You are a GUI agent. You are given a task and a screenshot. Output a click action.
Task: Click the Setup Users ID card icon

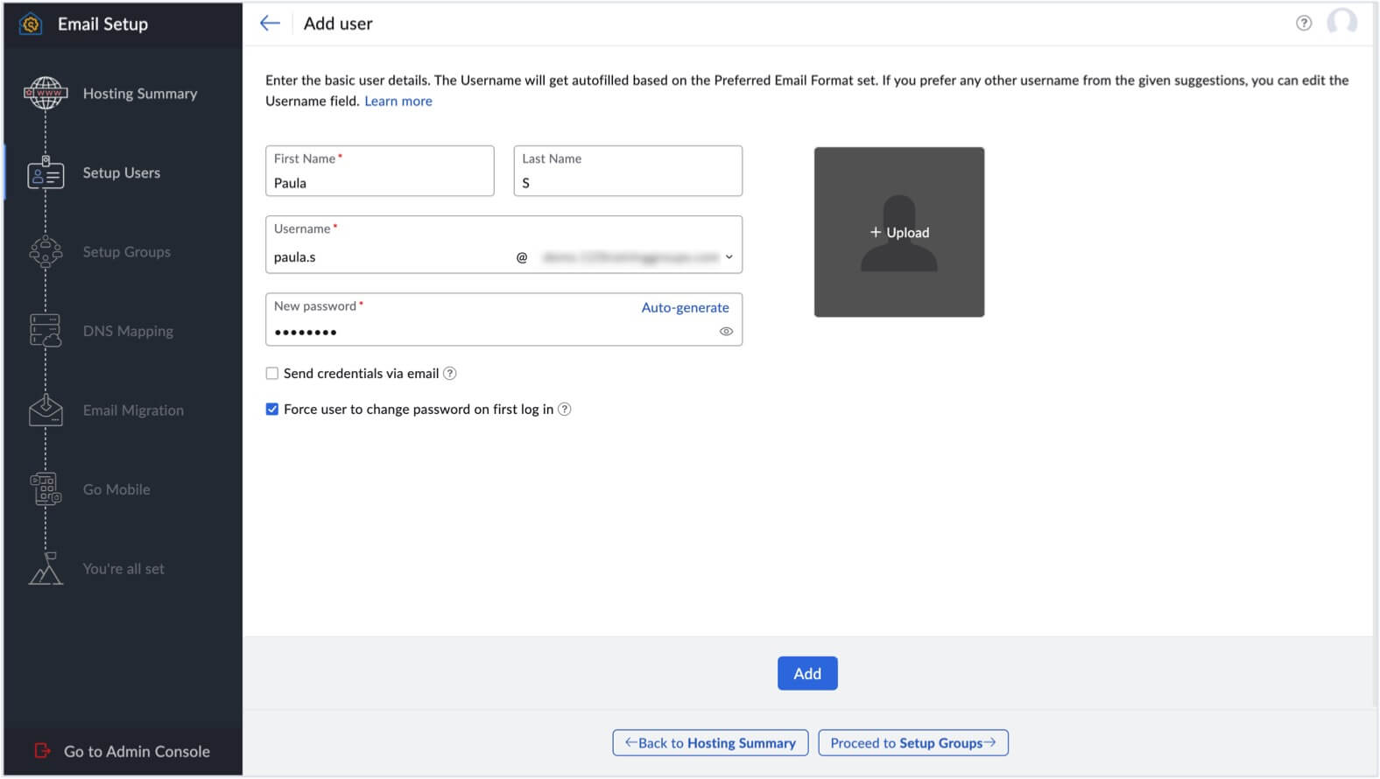point(46,173)
